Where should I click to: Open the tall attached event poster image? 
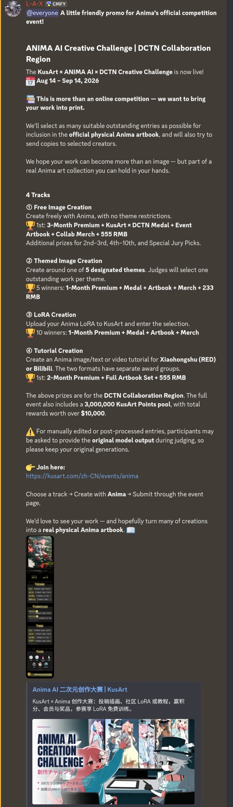tap(40, 607)
